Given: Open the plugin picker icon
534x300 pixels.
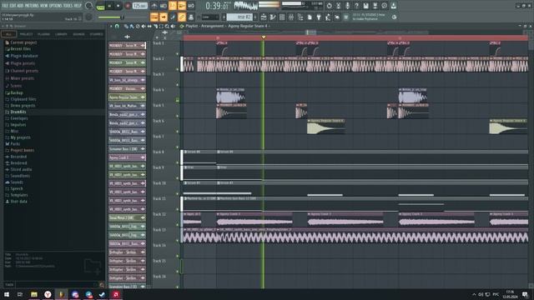Looking at the screenshot, I should [x=319, y=17].
